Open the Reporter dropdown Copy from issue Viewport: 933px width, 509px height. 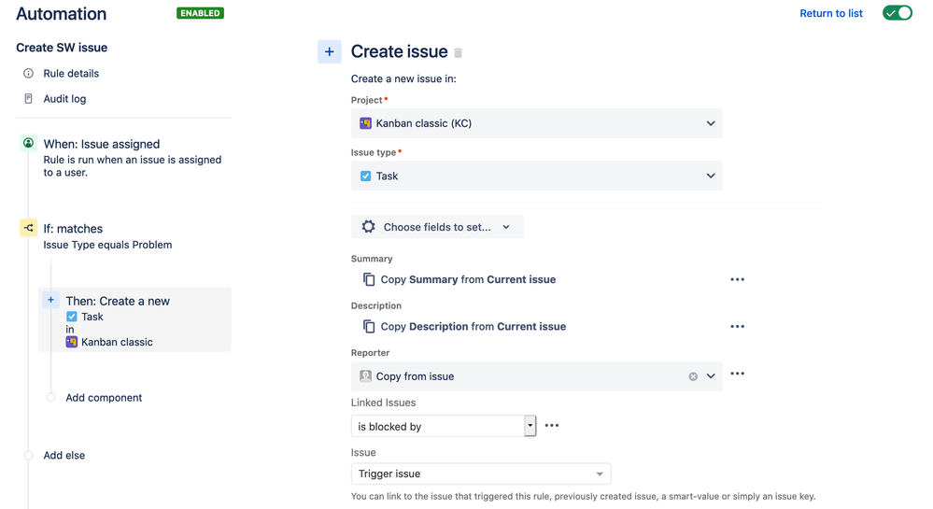(537, 376)
